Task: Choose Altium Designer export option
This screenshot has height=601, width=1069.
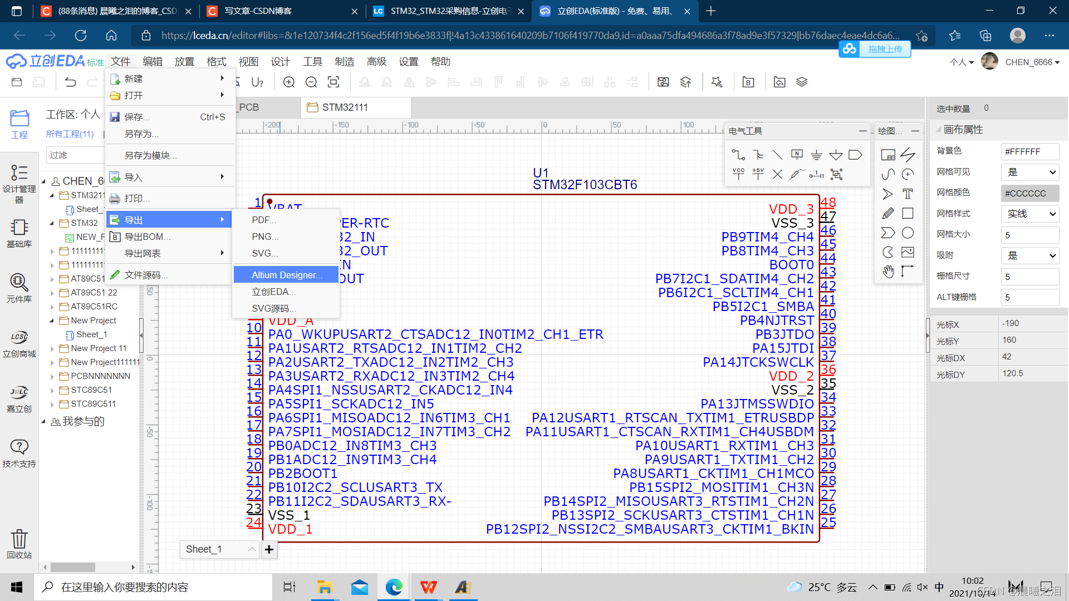Action: click(286, 275)
